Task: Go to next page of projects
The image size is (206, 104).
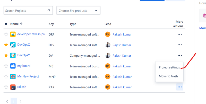Action: click(21, 101)
